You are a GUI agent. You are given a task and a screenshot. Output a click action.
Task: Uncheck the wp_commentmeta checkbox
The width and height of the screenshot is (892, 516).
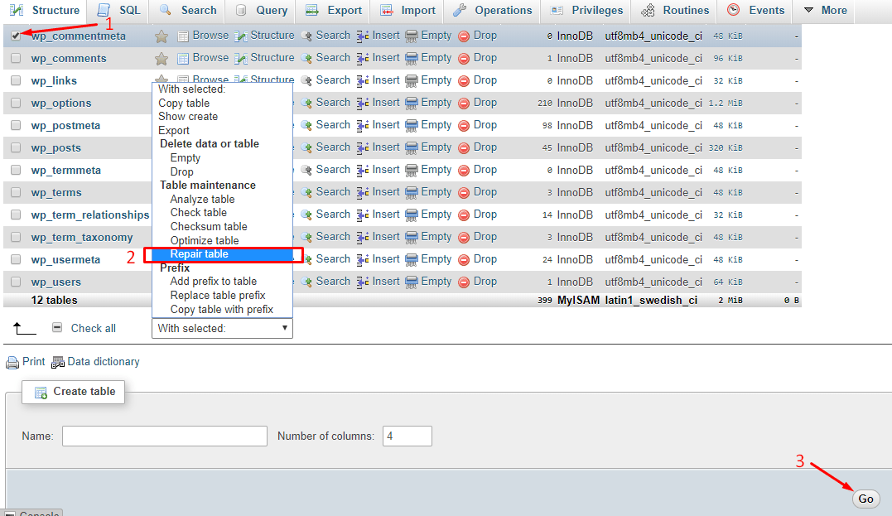[x=16, y=36]
